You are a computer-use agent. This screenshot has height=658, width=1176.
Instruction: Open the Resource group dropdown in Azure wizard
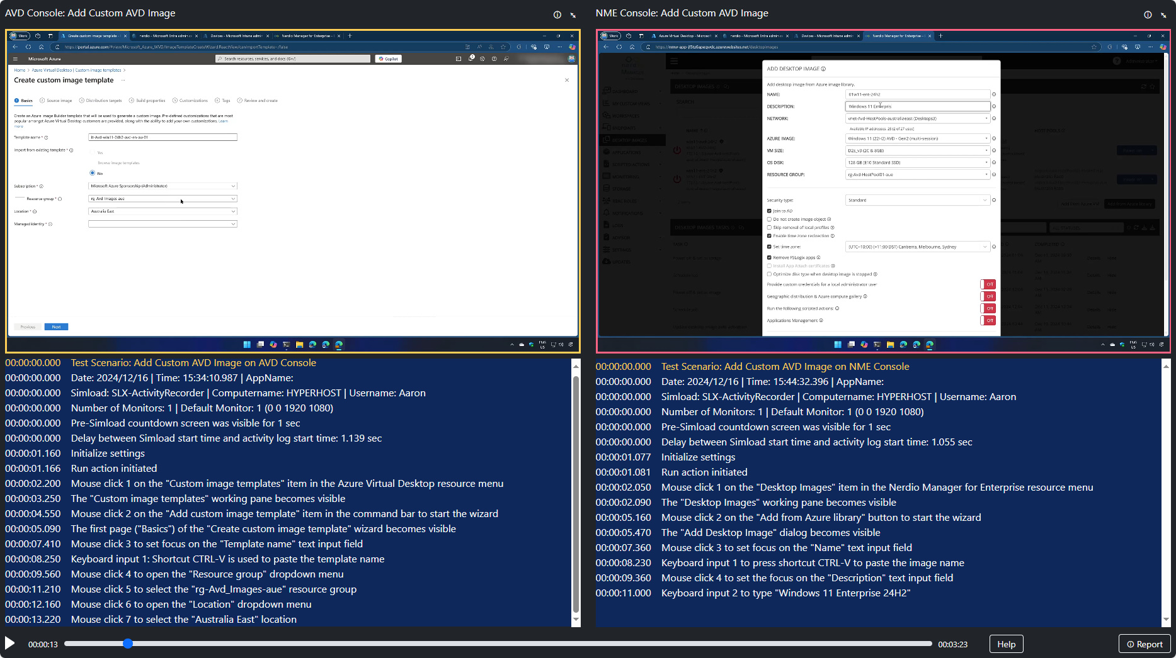(x=163, y=199)
